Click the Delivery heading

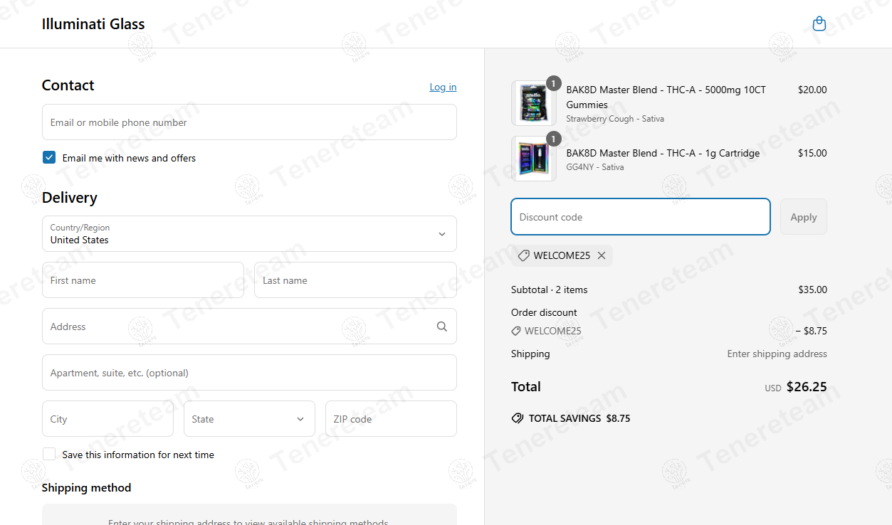click(x=70, y=198)
